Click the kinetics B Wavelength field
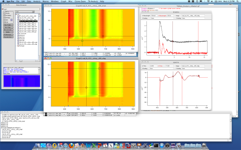This screenshot has height=150, width=241. click(x=170, y=16)
